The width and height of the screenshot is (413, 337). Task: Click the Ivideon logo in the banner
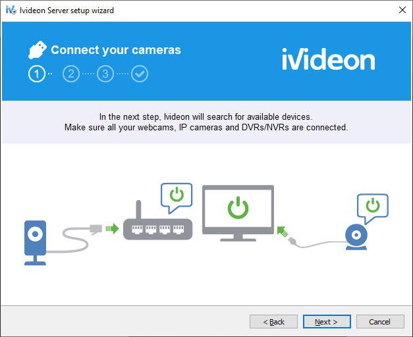pos(329,59)
